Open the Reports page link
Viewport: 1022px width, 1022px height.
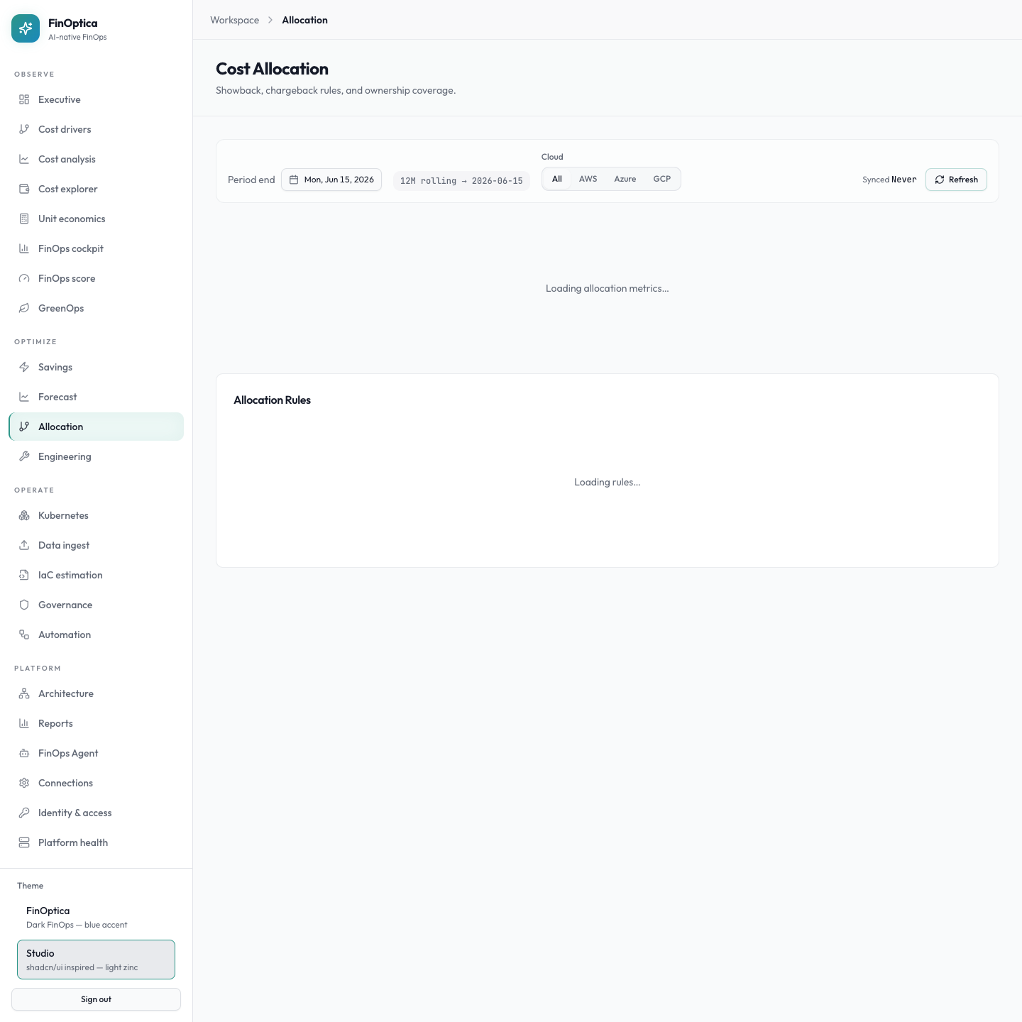[96, 723]
